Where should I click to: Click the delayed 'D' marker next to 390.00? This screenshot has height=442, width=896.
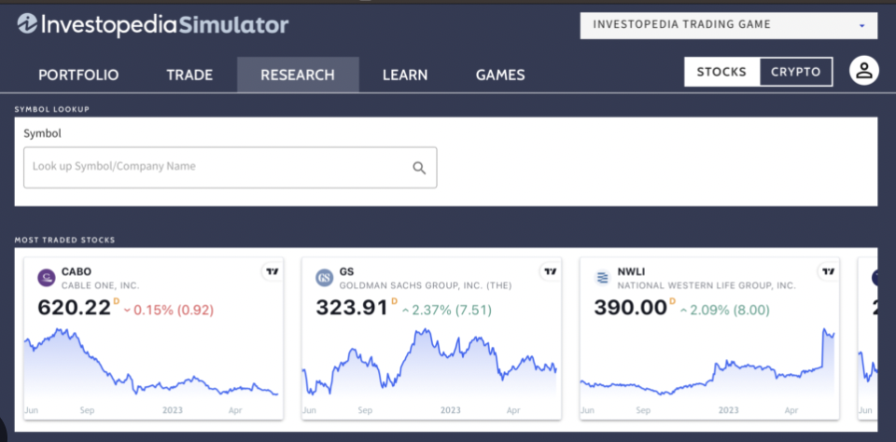(x=673, y=301)
